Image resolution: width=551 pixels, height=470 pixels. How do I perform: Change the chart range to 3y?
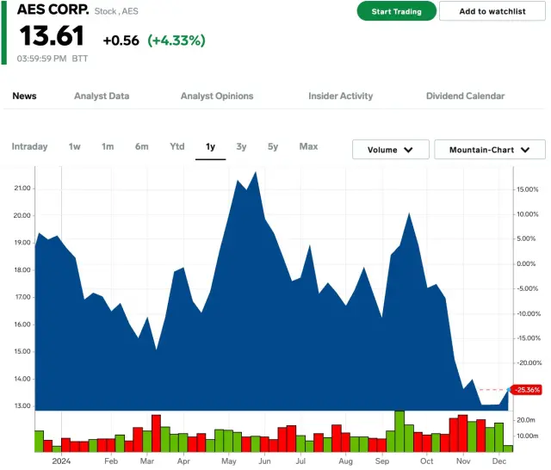241,146
